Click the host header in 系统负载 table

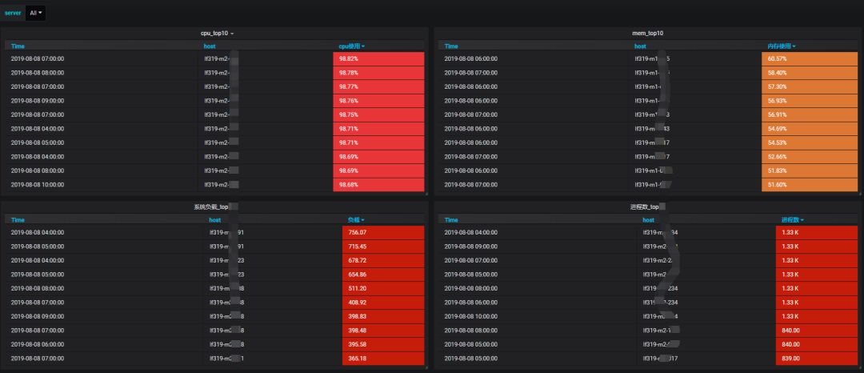click(215, 220)
